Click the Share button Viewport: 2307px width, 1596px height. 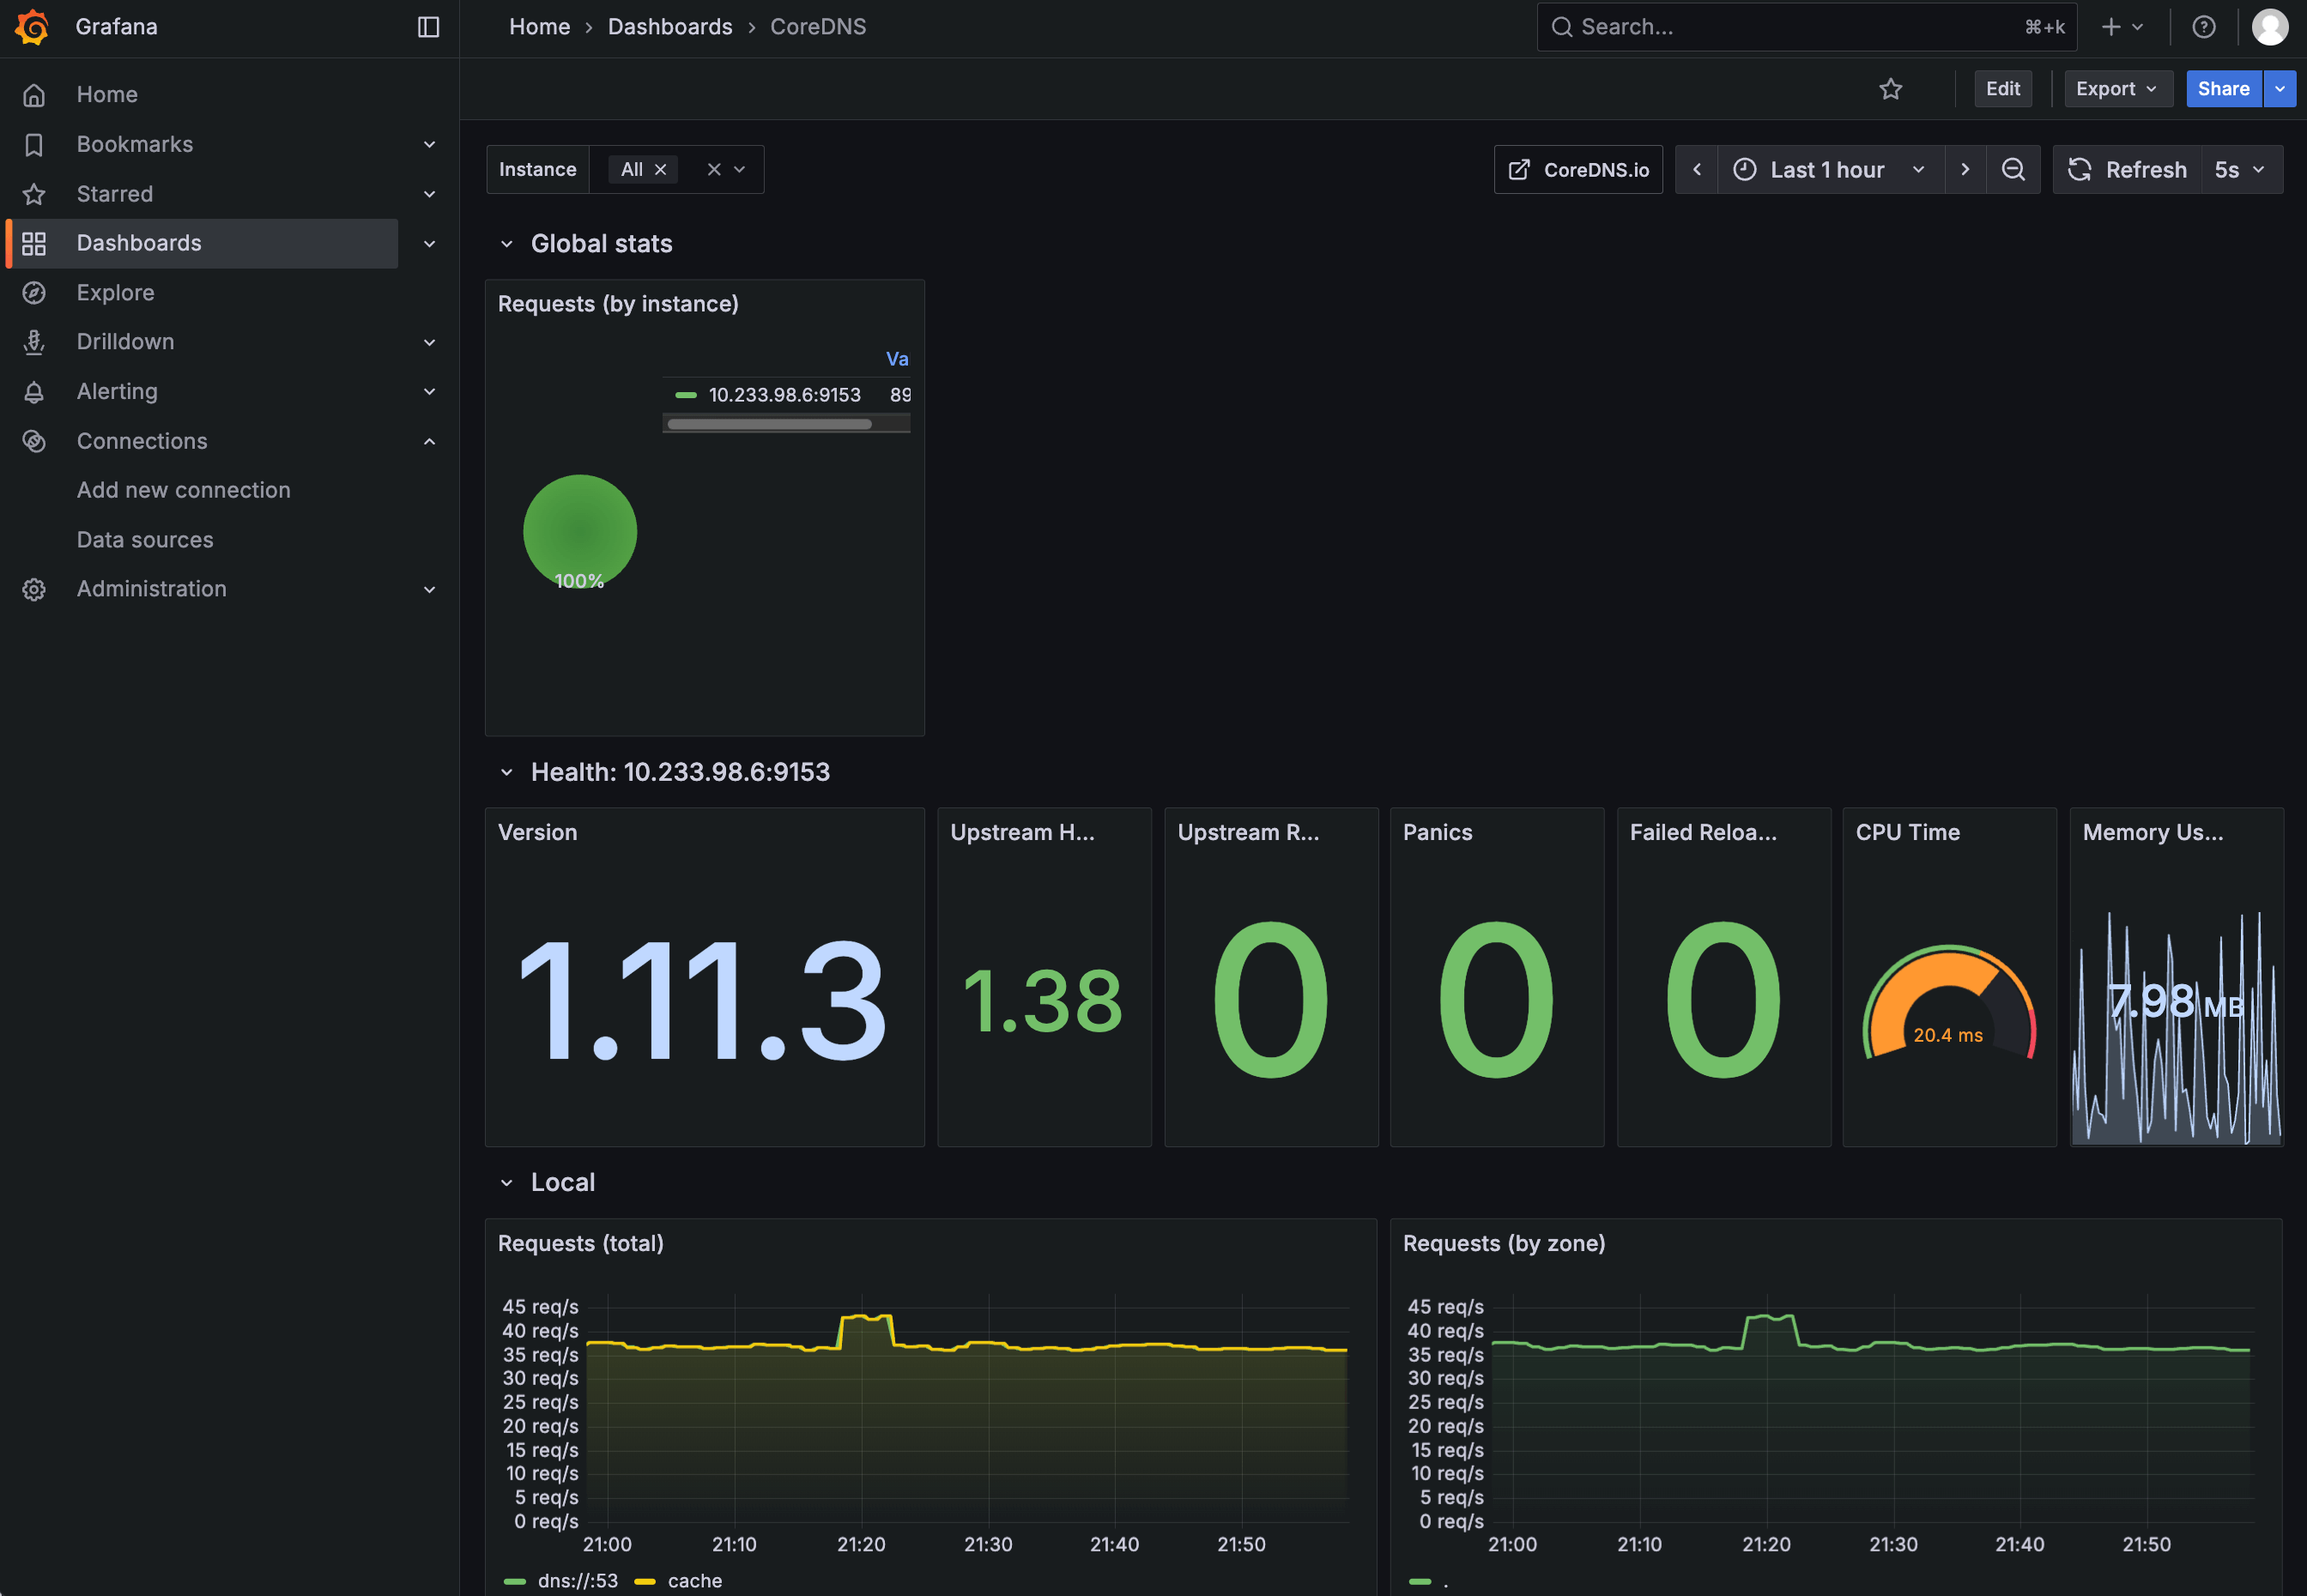tap(2223, 89)
